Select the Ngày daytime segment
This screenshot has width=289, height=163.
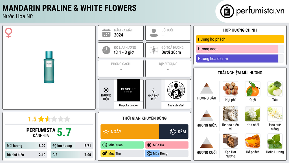point(130,132)
